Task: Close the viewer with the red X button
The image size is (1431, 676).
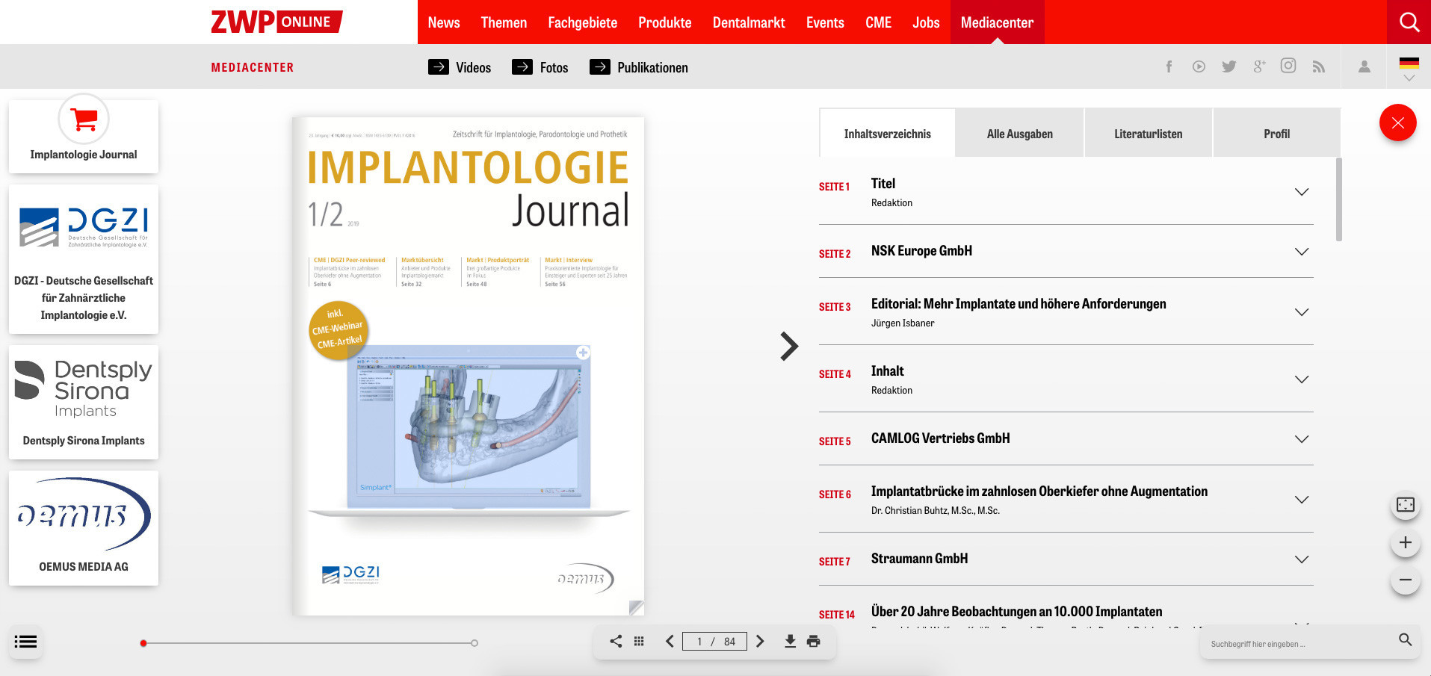Action: point(1397,123)
